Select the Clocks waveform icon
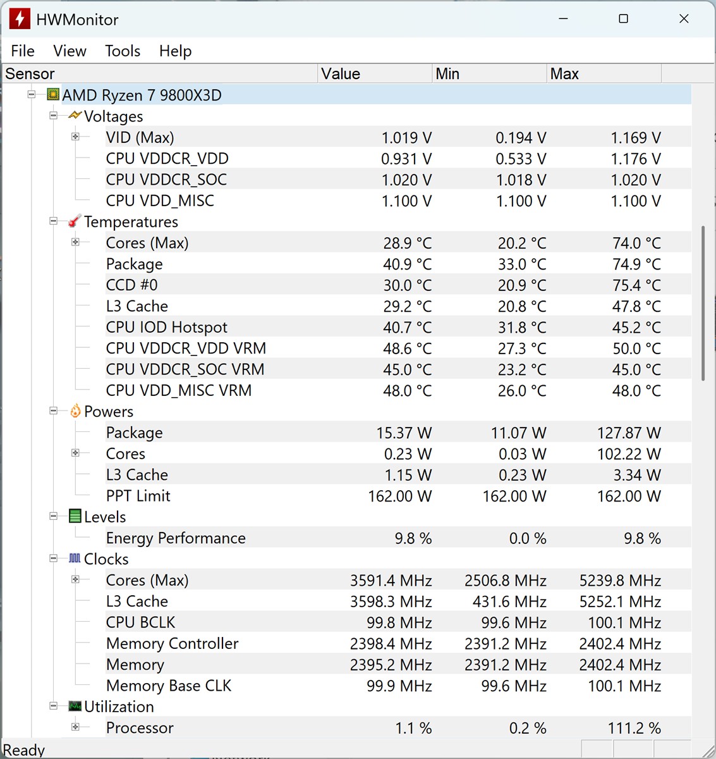The image size is (716, 759). coord(75,558)
